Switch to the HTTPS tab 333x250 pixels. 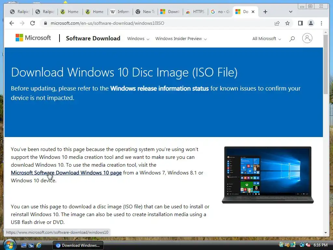(x=195, y=12)
